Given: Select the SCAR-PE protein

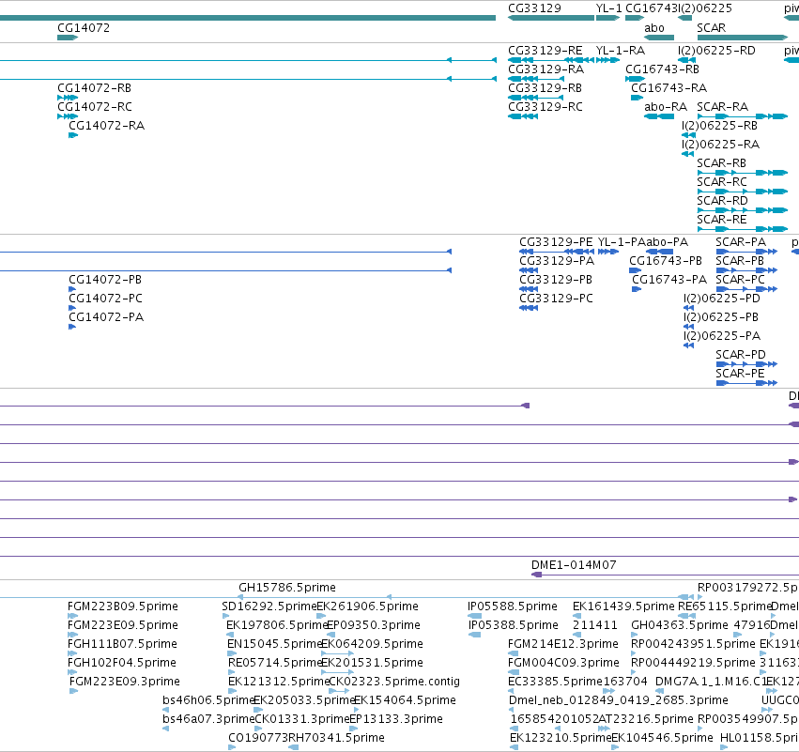Looking at the screenshot, I should point(740,374).
